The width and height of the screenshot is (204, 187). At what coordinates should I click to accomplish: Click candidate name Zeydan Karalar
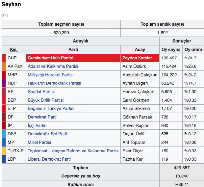click(137, 58)
